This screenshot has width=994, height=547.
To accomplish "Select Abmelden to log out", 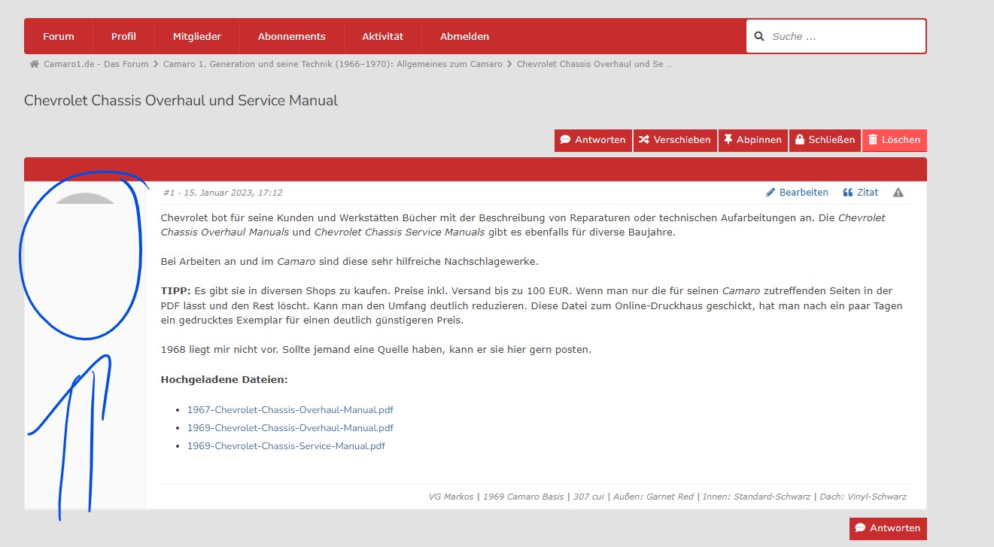I will tap(464, 36).
